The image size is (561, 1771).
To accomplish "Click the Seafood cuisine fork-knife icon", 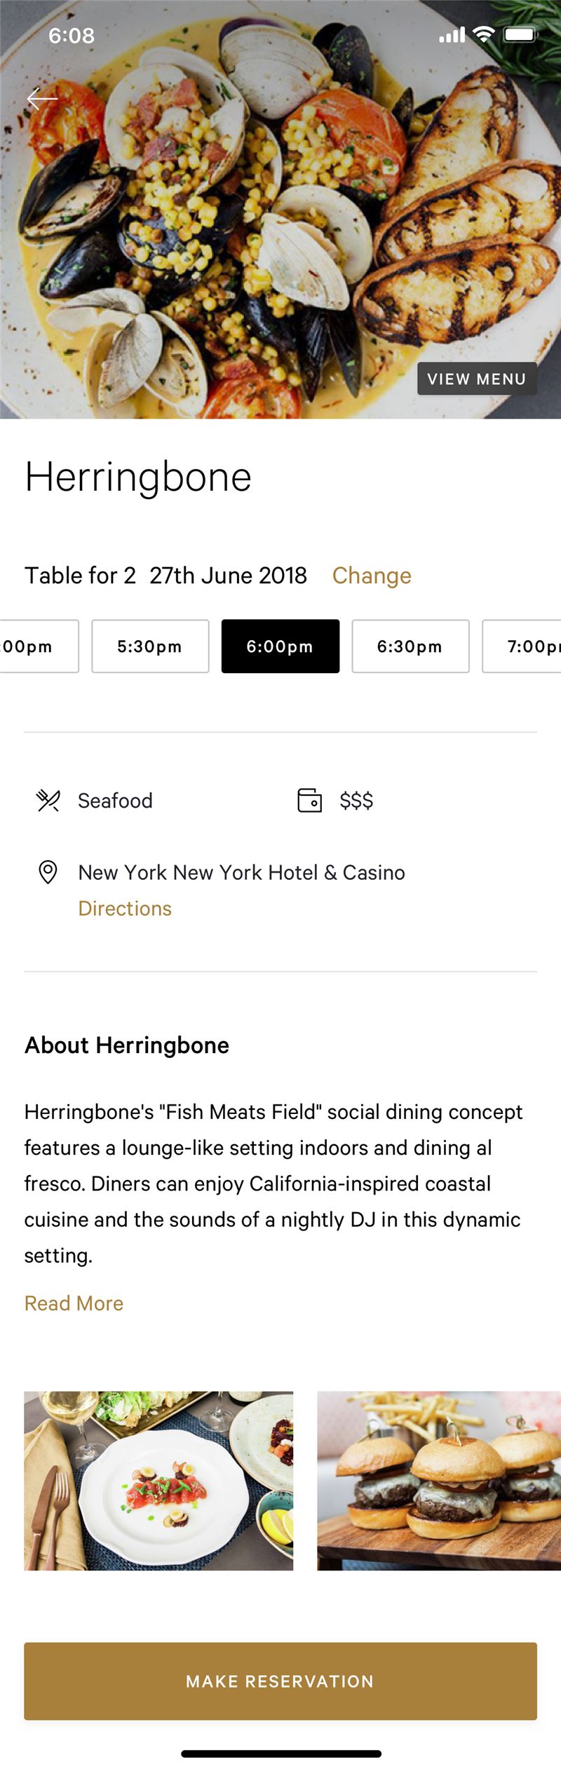I will [48, 800].
